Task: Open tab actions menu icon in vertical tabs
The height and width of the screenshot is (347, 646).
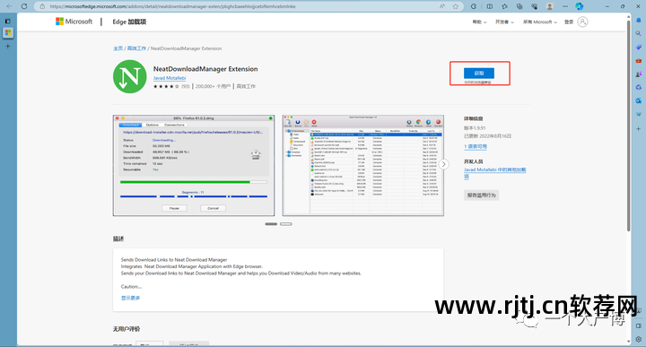Action: [x=8, y=21]
